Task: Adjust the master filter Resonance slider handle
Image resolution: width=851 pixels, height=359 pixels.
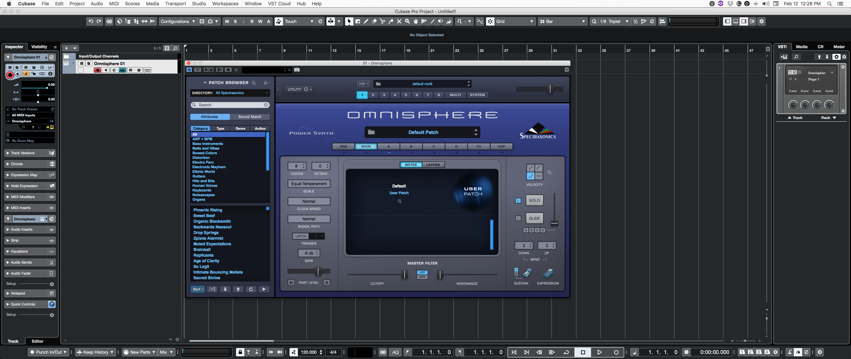Action: point(440,275)
